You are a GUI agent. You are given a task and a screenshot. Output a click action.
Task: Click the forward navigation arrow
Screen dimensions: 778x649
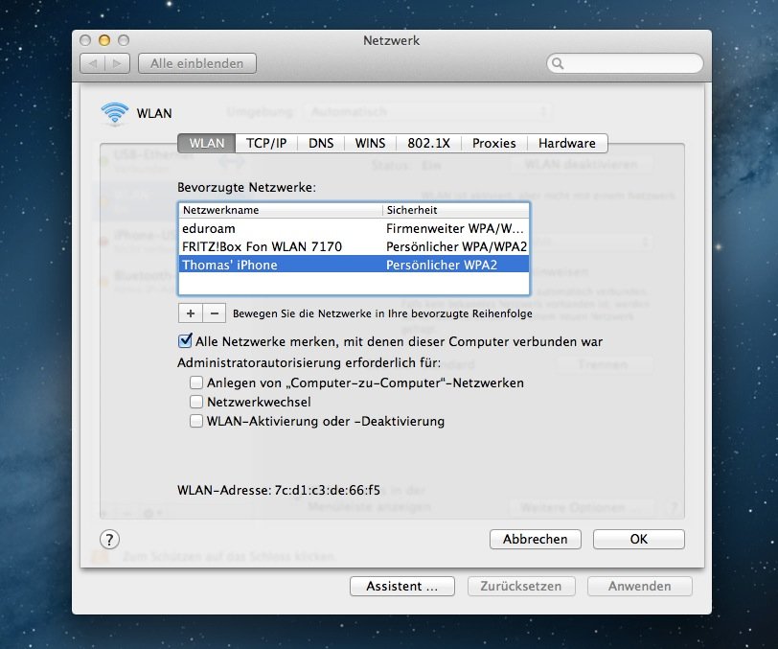118,63
